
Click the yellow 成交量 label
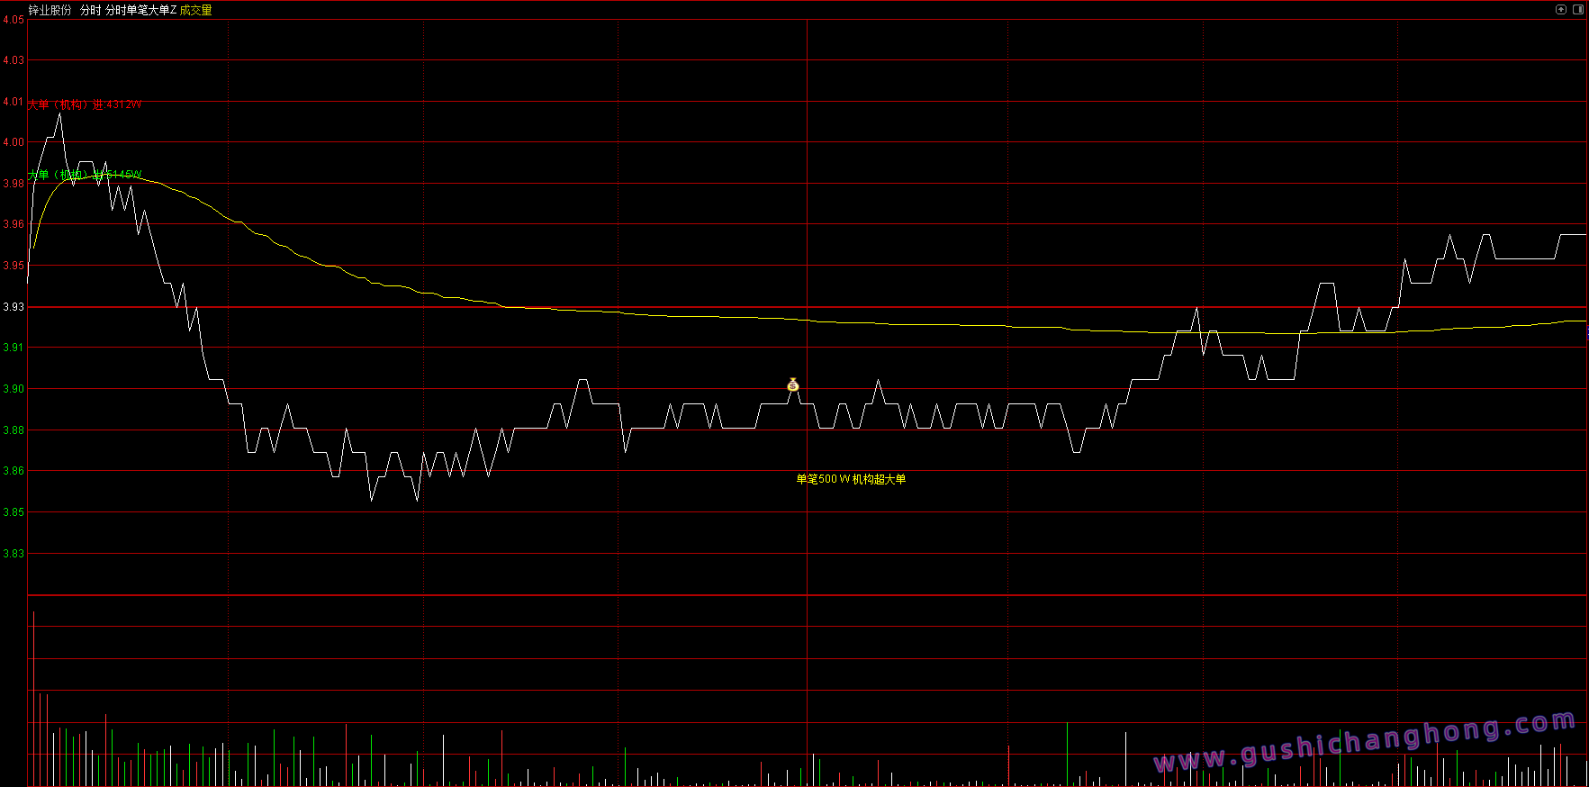click(196, 10)
